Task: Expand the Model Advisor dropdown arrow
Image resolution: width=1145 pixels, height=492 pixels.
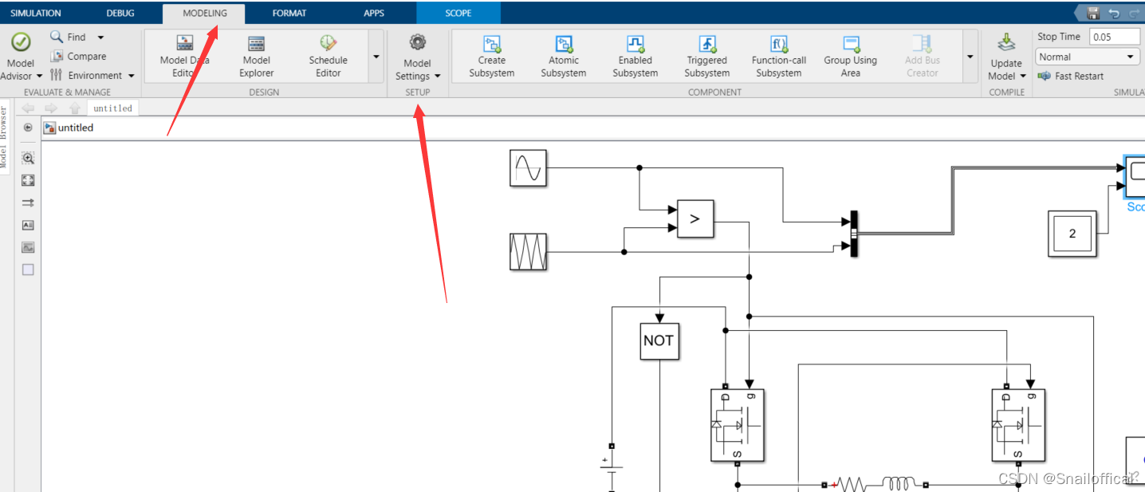Action: (39, 77)
